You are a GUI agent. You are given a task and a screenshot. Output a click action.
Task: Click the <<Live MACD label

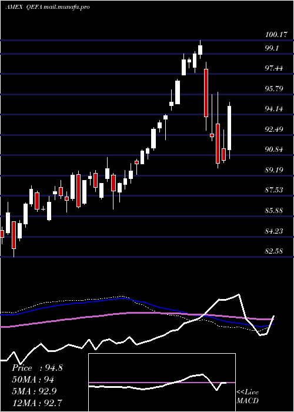pos(248,397)
